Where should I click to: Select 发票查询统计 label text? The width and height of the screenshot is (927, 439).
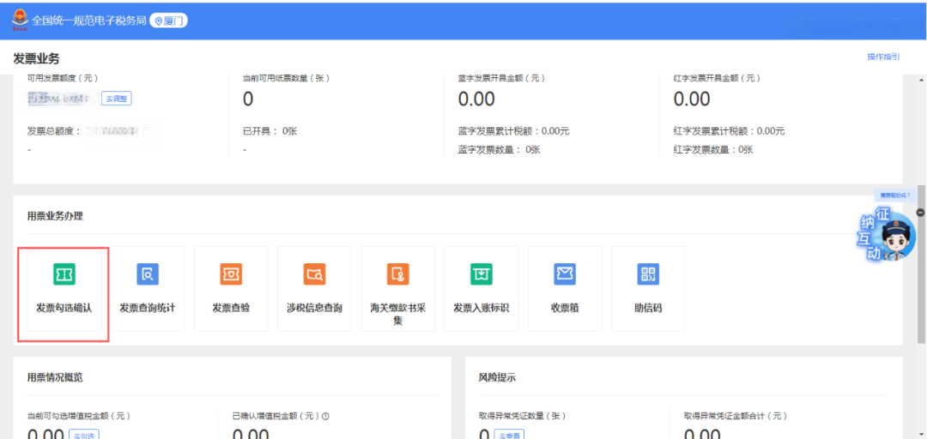pyautogui.click(x=148, y=308)
